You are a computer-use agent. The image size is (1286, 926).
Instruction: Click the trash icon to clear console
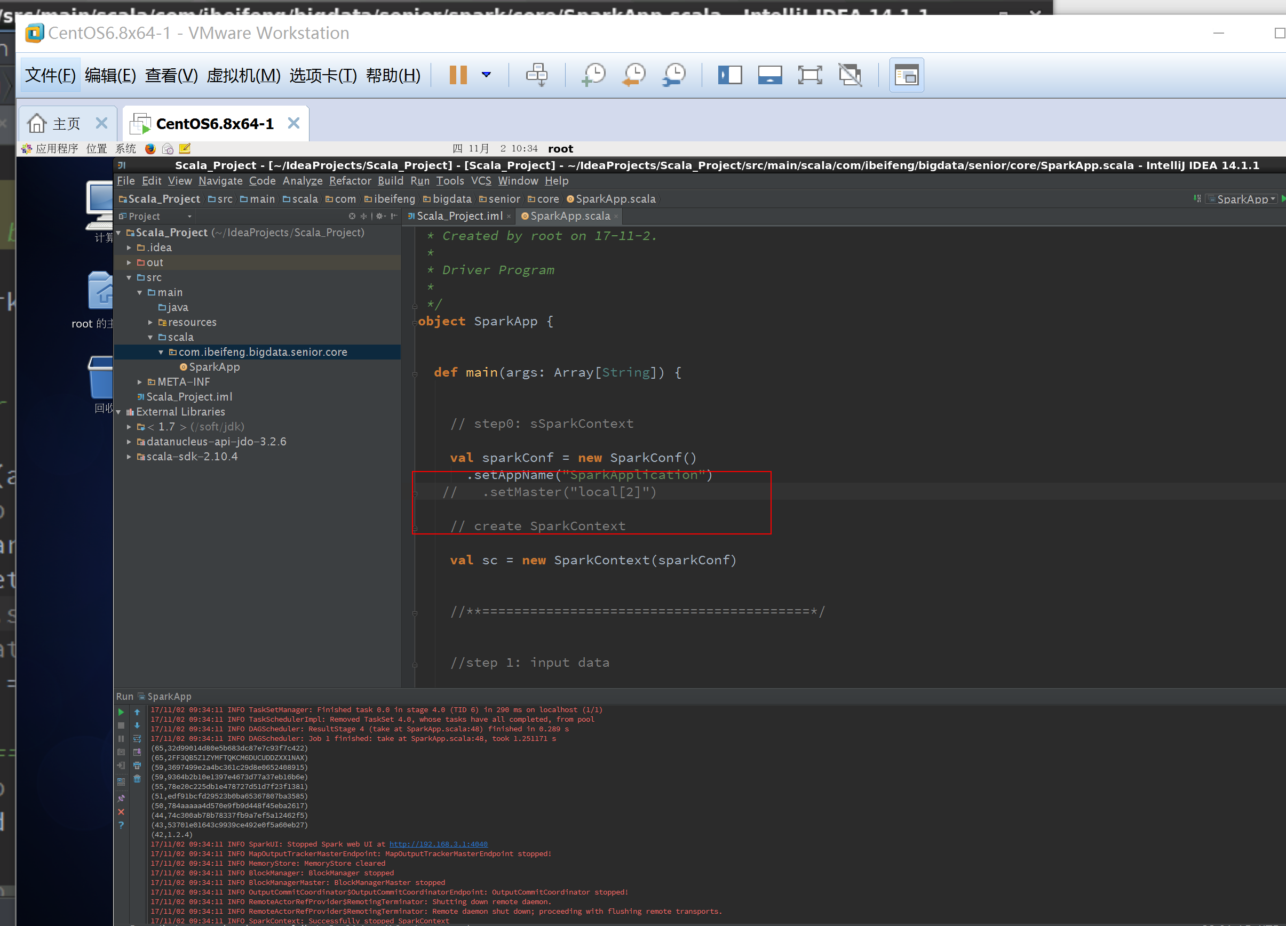[137, 779]
